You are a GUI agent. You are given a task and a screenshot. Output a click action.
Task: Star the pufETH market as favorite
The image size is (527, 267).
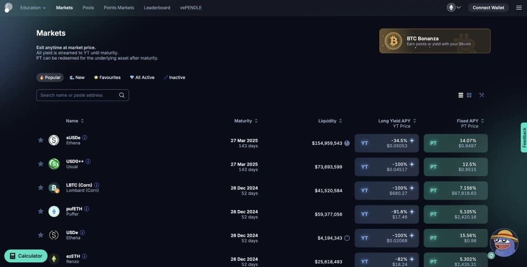[40, 211]
